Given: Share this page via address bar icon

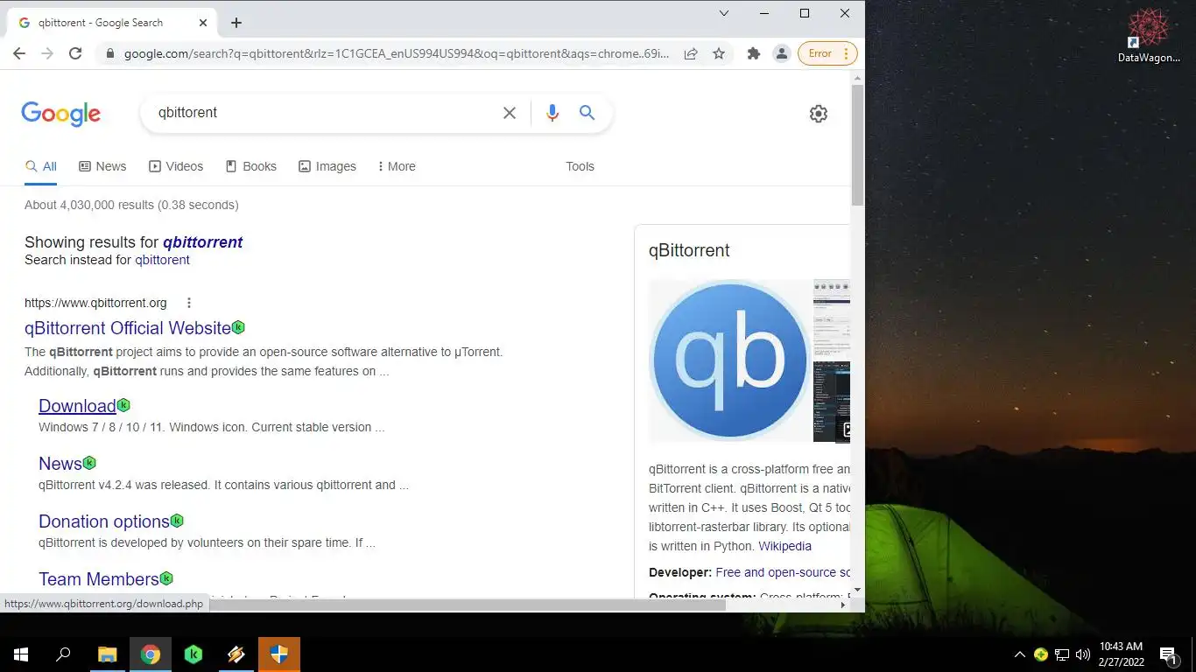Looking at the screenshot, I should pos(691,53).
